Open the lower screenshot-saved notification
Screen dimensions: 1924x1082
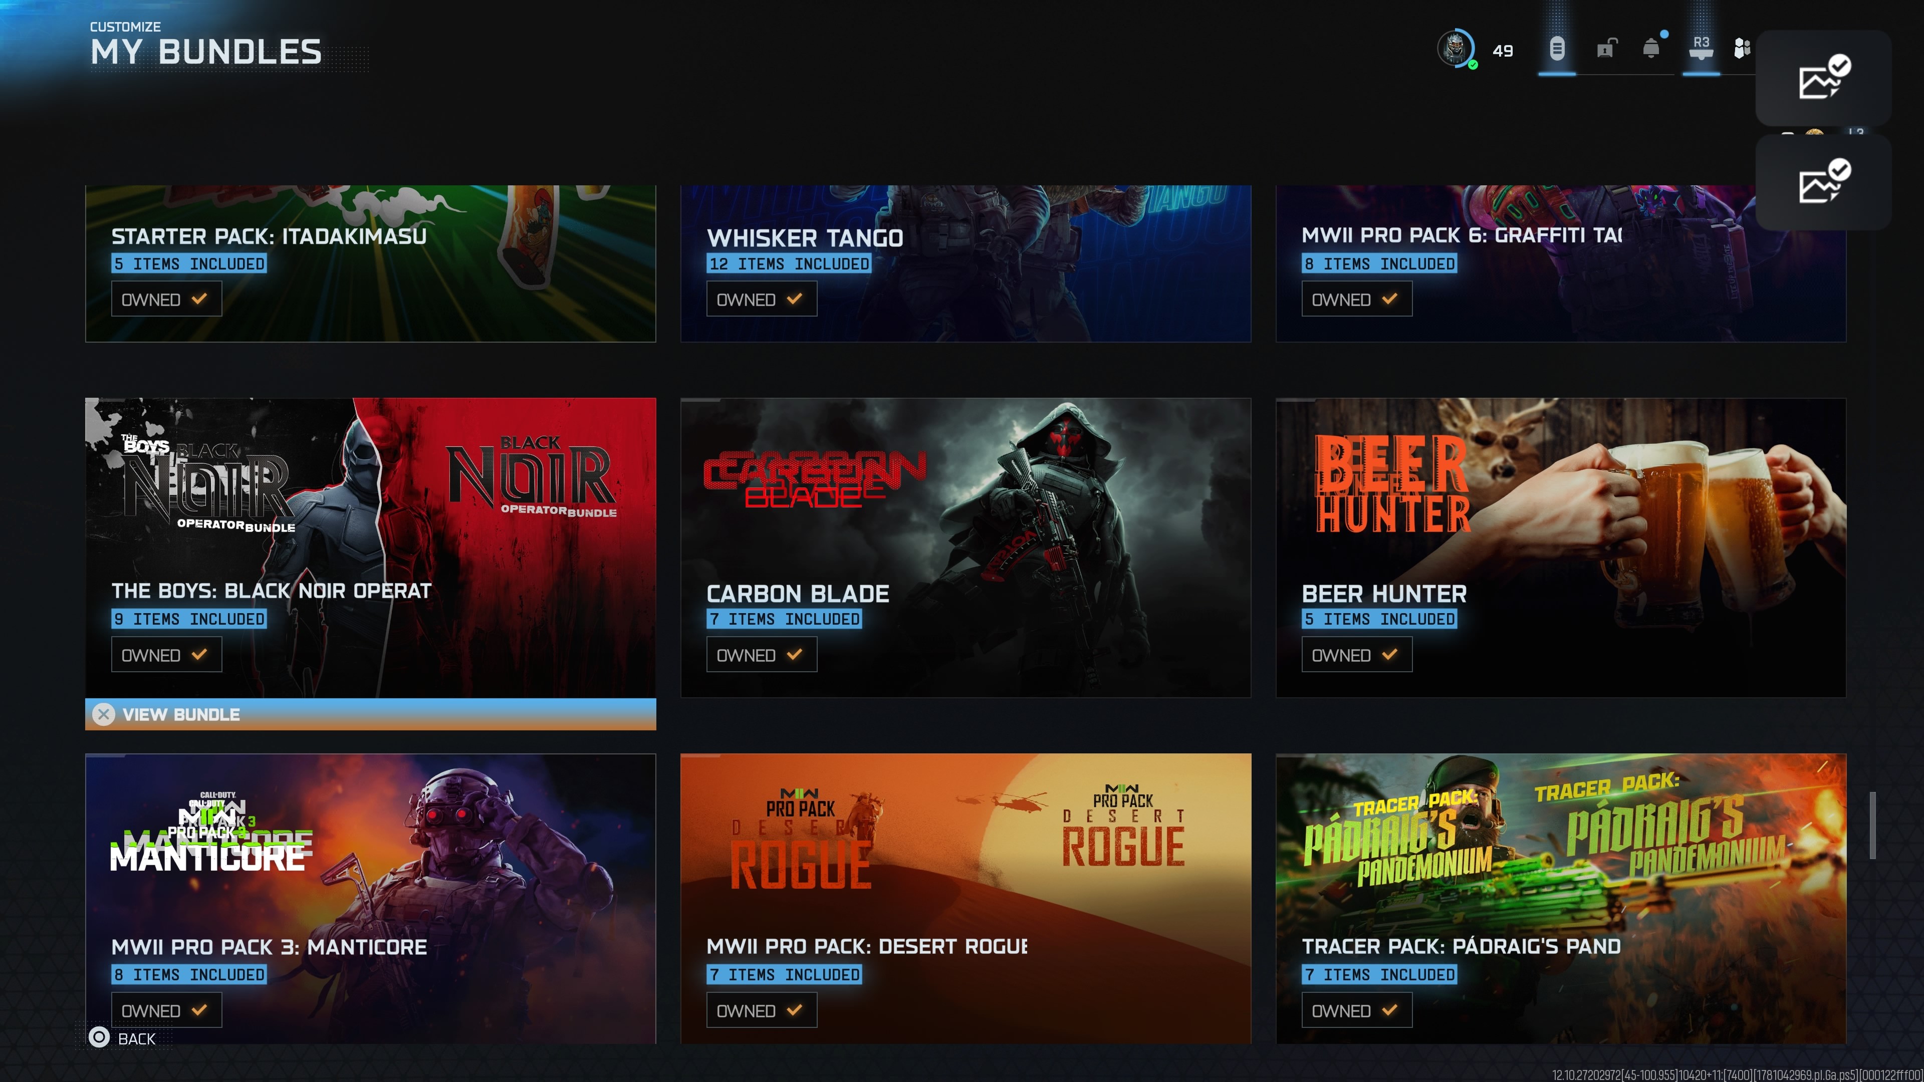(x=1823, y=182)
